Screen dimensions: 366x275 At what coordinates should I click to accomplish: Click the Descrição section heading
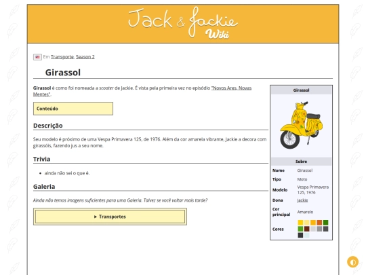[48, 126]
